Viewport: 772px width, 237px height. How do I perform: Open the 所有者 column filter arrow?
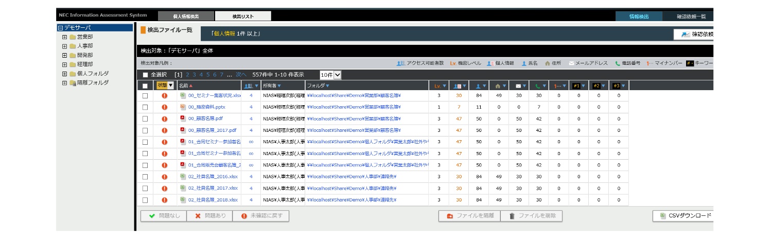(279, 86)
